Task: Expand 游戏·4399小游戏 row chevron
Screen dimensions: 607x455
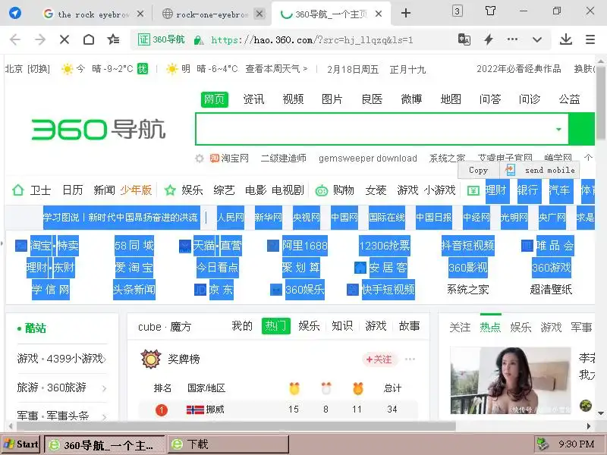Action: pyautogui.click(x=104, y=359)
